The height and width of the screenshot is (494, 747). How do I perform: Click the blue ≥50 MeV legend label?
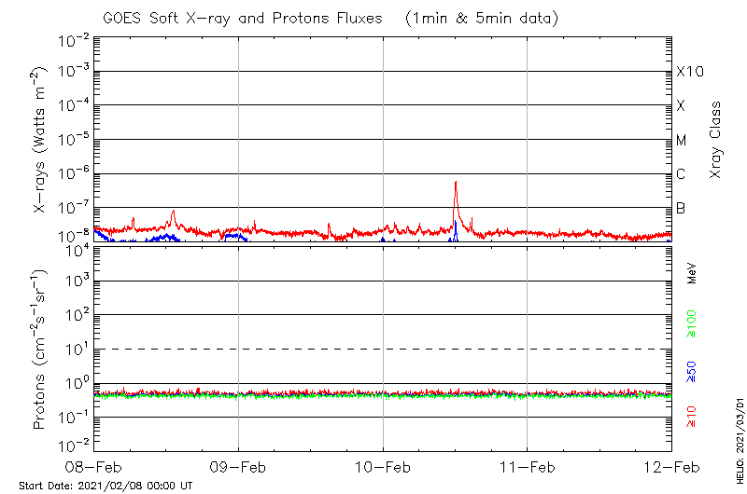pyautogui.click(x=692, y=371)
